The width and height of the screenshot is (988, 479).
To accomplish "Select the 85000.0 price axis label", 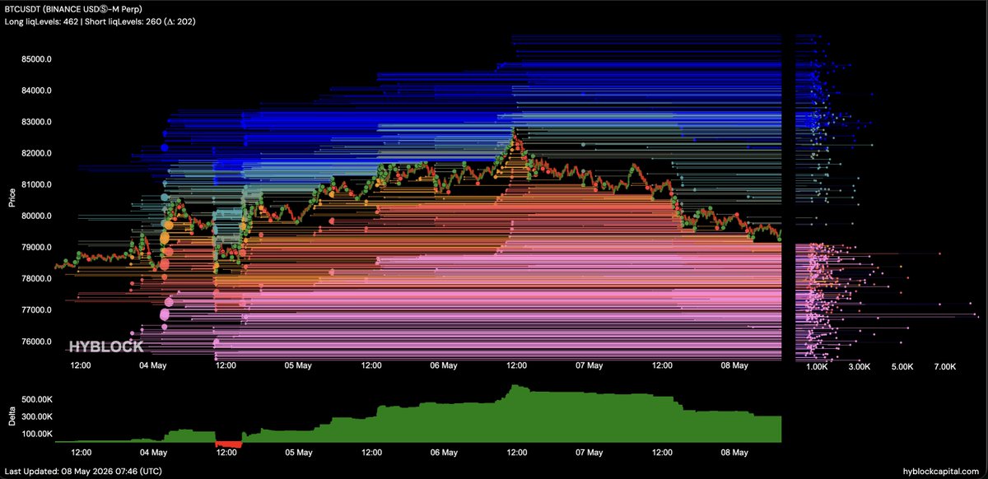I will pos(37,59).
